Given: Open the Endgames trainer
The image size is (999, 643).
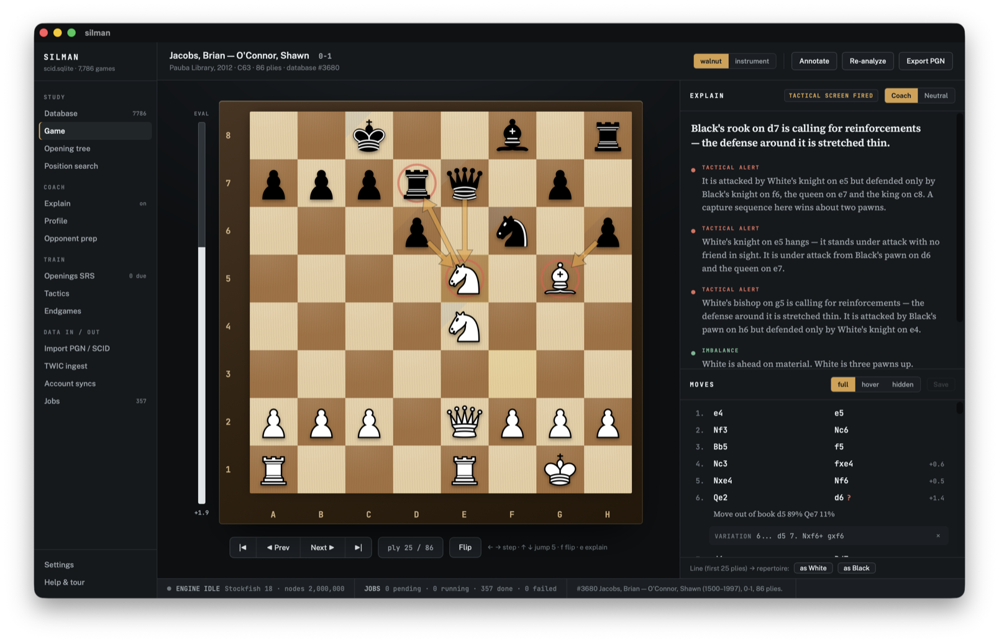Looking at the screenshot, I should click(95, 311).
